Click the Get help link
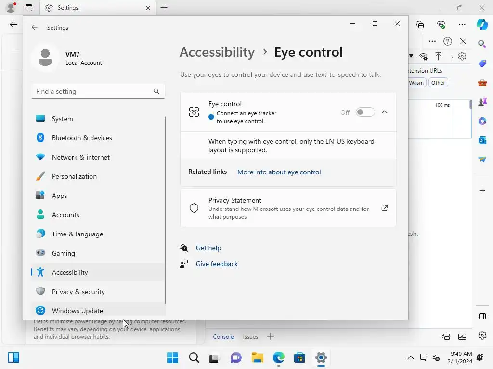Screen dimensions: 493x369 (208, 248)
